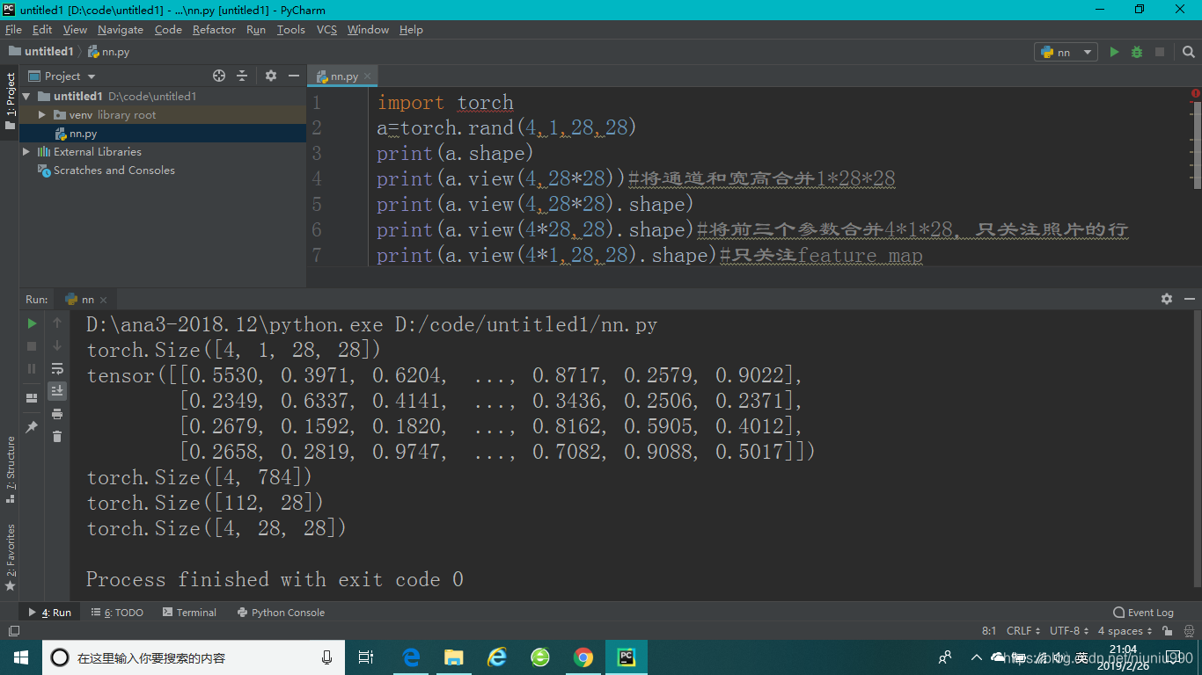The image size is (1202, 675).
Task: Click the down-arrow stack trace icon
Action: (x=57, y=345)
